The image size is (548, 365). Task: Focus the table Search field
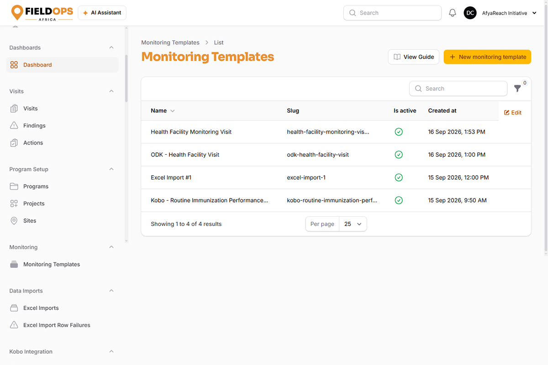click(458, 89)
